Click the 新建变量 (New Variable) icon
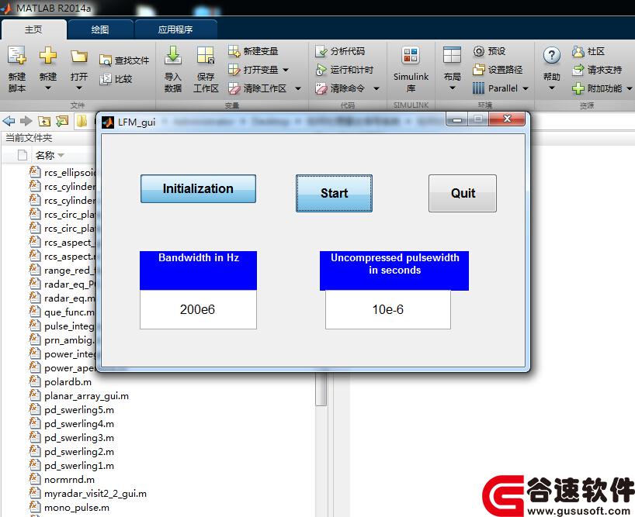Viewport: 635px width, 517px height. (x=234, y=51)
